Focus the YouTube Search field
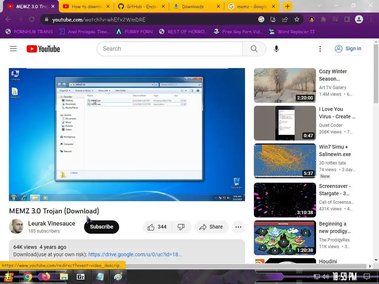 pos(170,49)
